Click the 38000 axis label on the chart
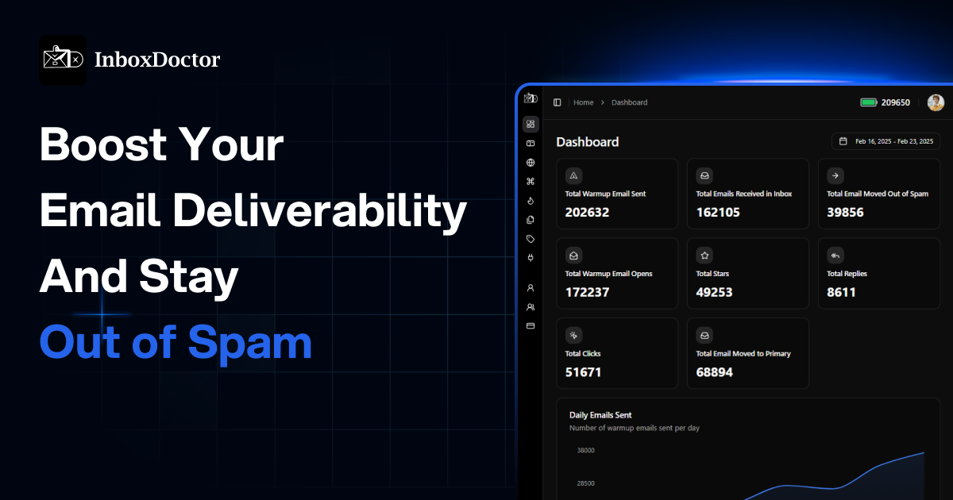The height and width of the screenshot is (500, 953). click(x=586, y=451)
